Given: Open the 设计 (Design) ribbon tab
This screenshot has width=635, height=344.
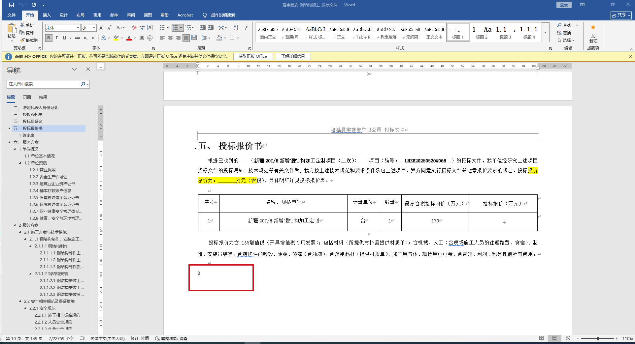Looking at the screenshot, I should pos(63,15).
